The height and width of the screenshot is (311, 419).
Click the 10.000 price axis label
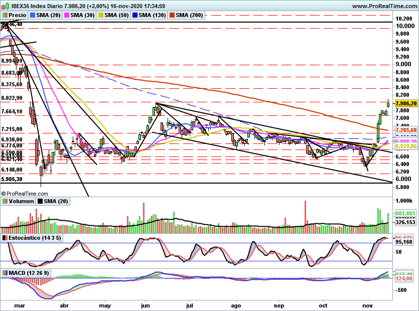(x=405, y=26)
